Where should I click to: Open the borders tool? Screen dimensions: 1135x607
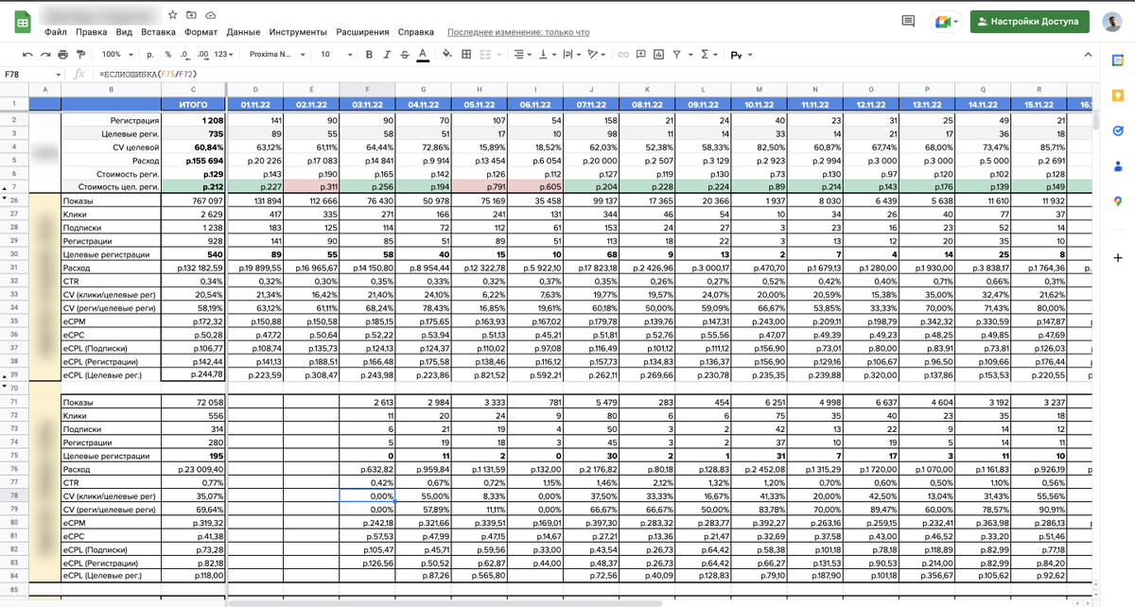click(466, 55)
